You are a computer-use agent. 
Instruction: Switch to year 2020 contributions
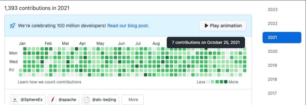273,51
